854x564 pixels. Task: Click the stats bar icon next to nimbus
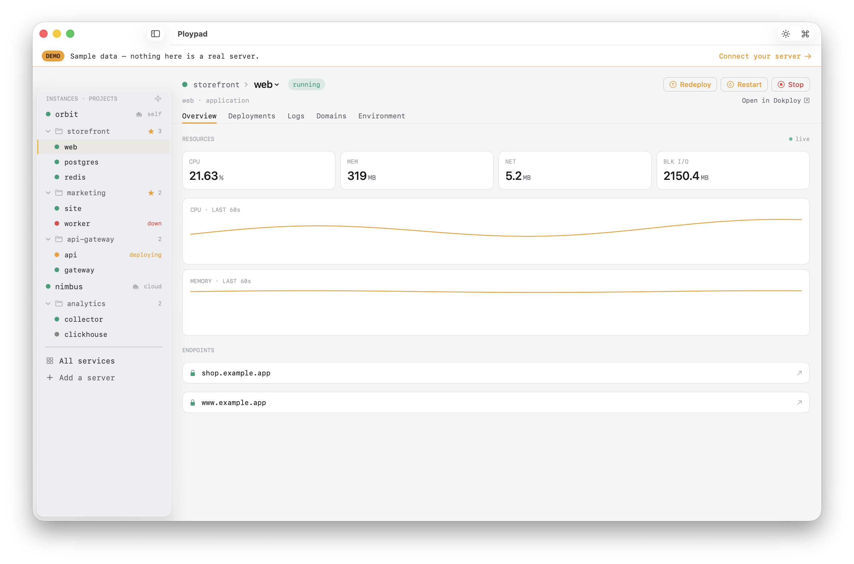point(135,287)
